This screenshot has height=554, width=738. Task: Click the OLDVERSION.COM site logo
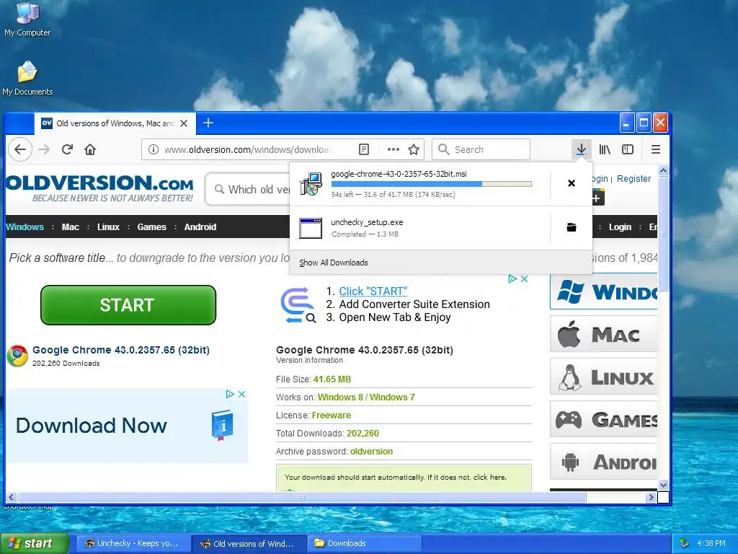[99, 188]
